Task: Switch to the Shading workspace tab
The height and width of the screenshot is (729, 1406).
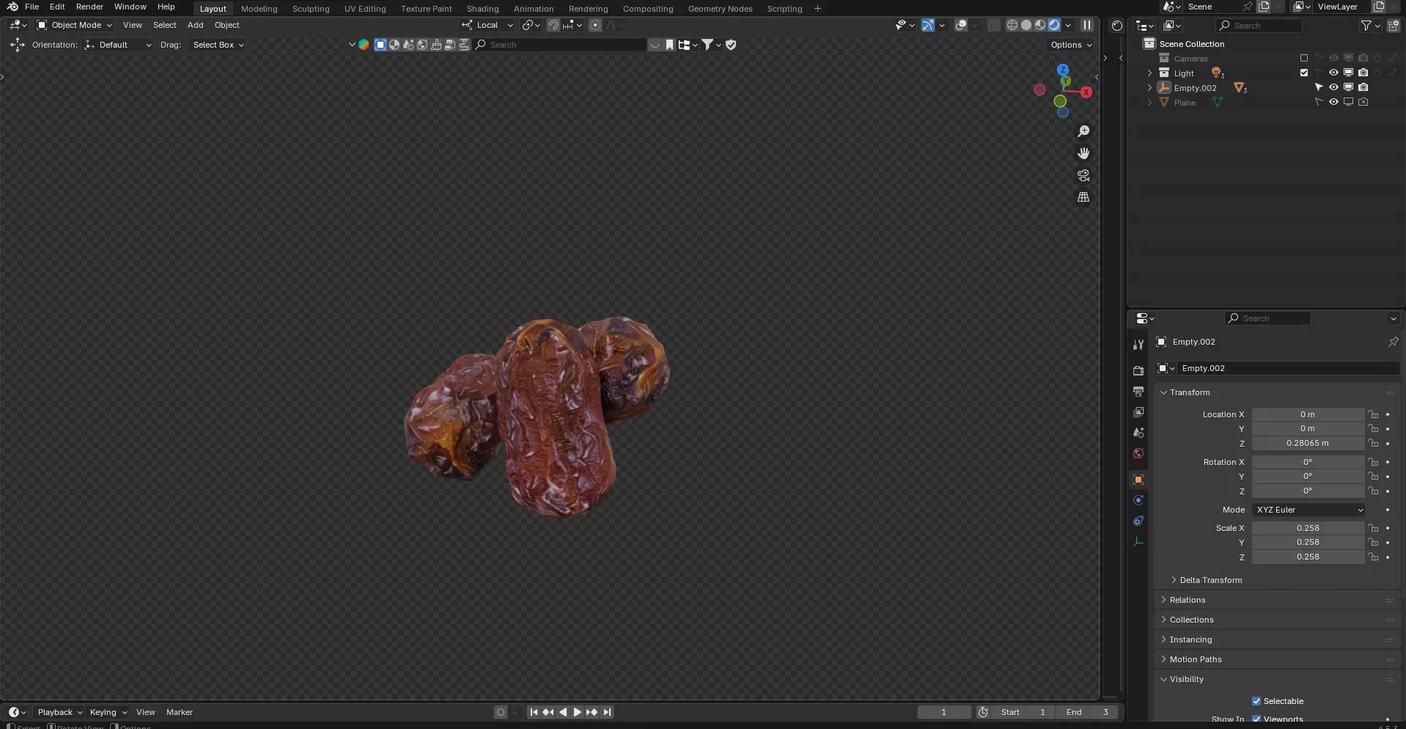Action: (482, 9)
